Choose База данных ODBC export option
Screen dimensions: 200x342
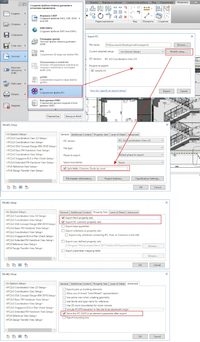click(x=55, y=102)
